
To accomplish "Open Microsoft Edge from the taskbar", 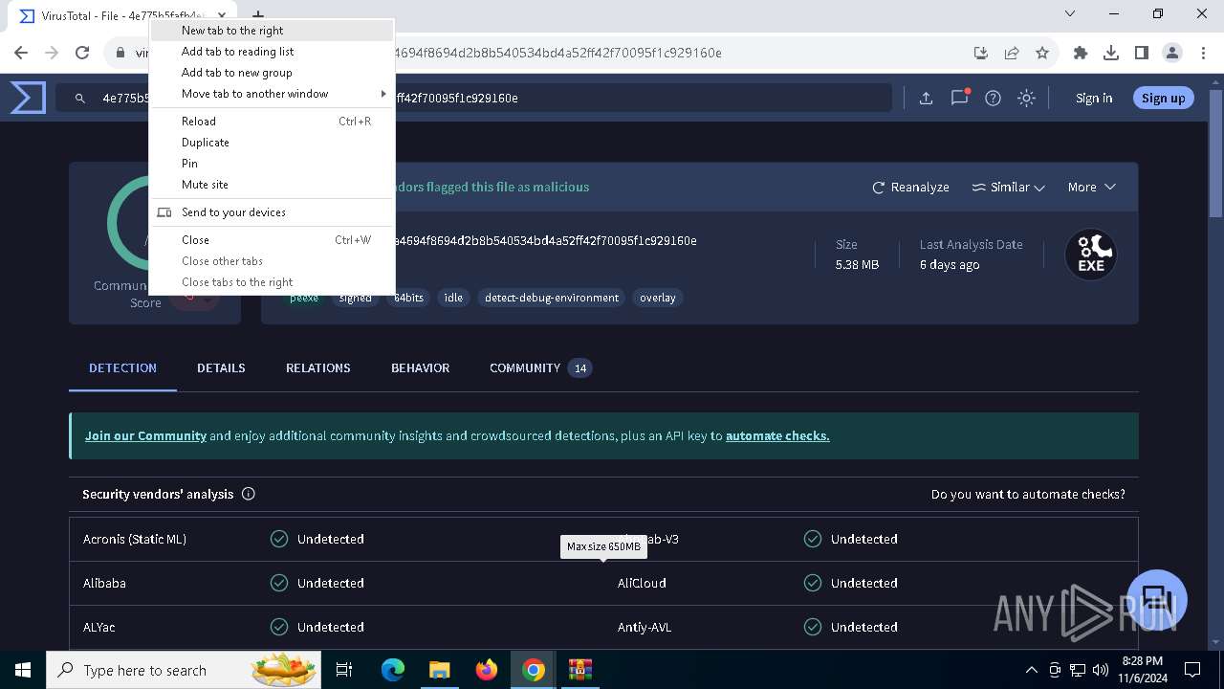I will tap(393, 670).
